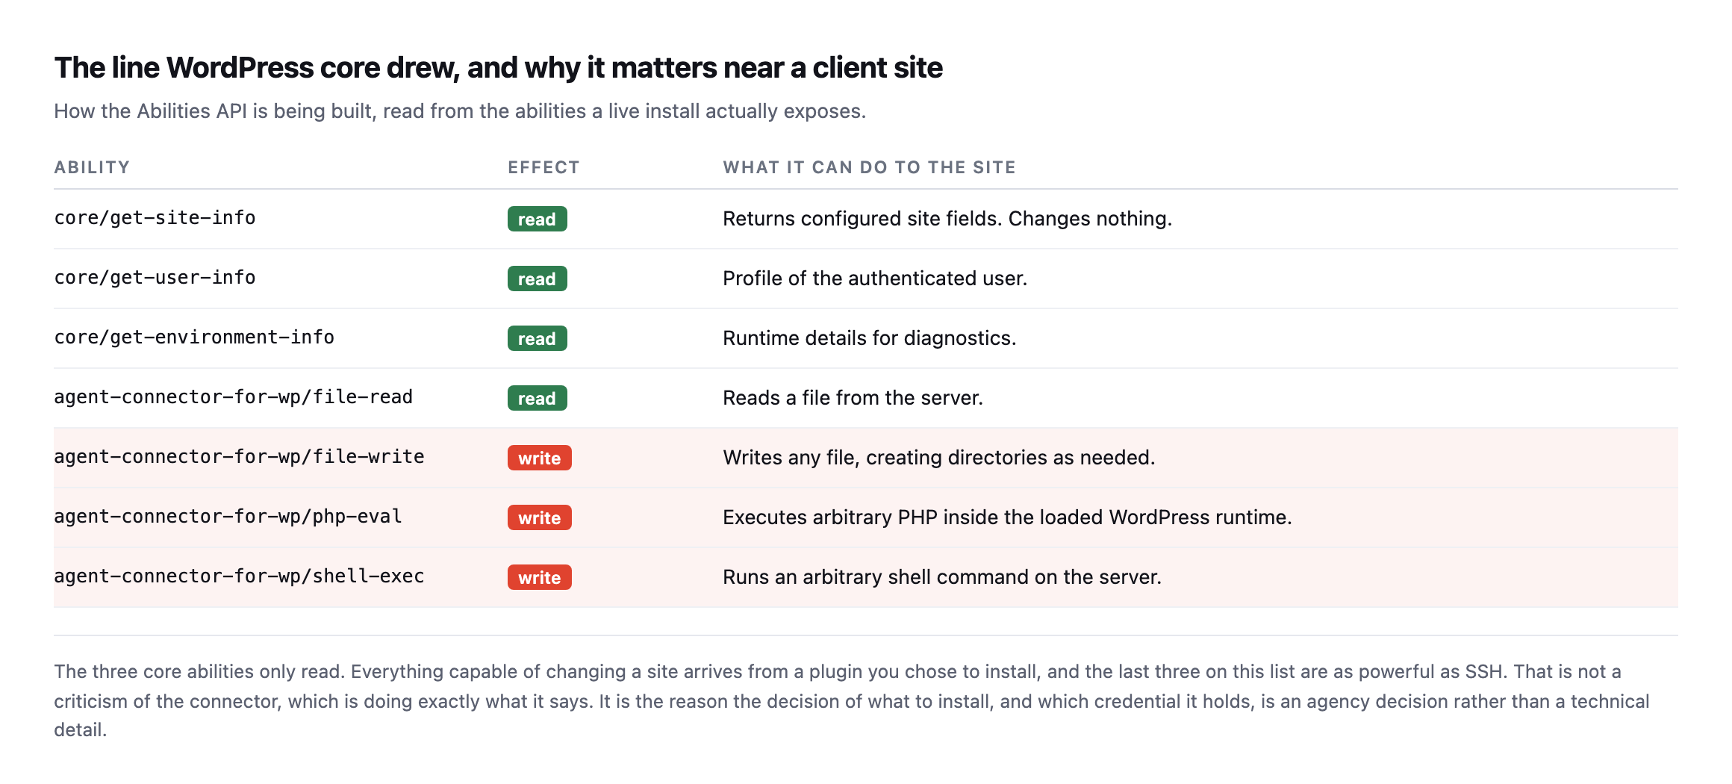Select agent-connector-for-wp/php-eval ability name
Image resolution: width=1732 pixels, height=784 pixels.
pyautogui.click(x=228, y=517)
